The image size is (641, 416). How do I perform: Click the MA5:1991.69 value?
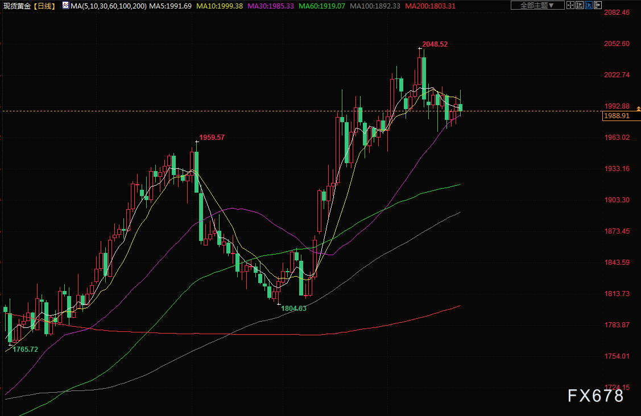[170, 6]
